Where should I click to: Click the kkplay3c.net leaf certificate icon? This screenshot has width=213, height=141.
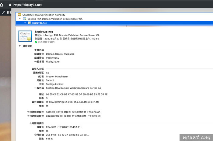[x=29, y=23]
